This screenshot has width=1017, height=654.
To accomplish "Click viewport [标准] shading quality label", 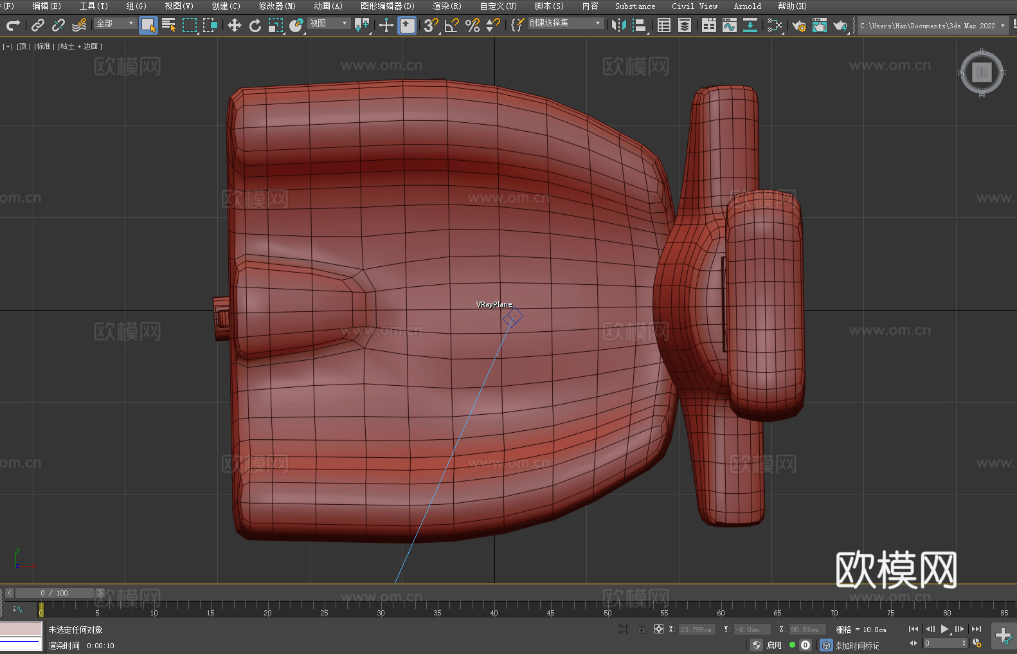I will 44,46.
